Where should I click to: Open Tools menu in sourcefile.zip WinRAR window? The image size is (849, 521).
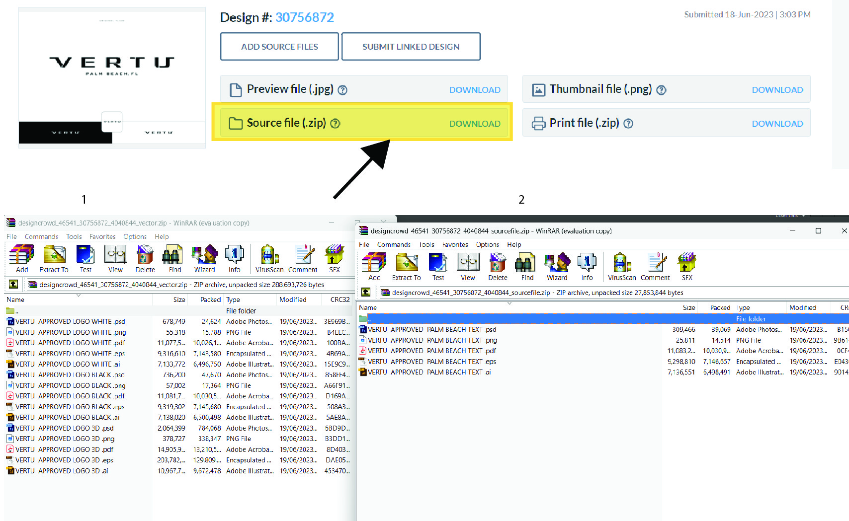pos(426,244)
